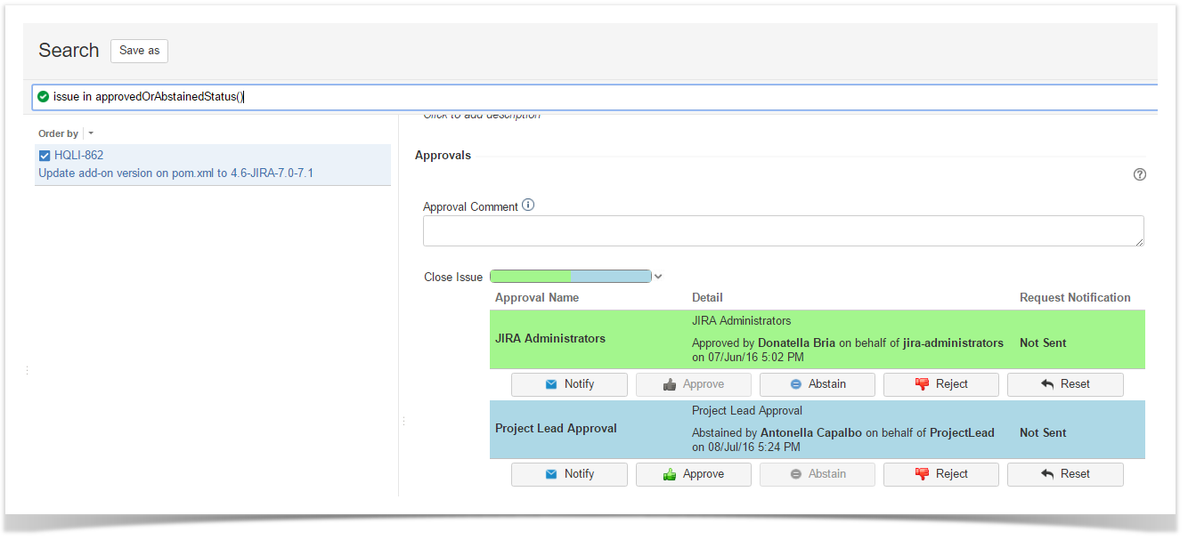
Task: Reset the JIRA Administrators approval
Action: (1064, 384)
